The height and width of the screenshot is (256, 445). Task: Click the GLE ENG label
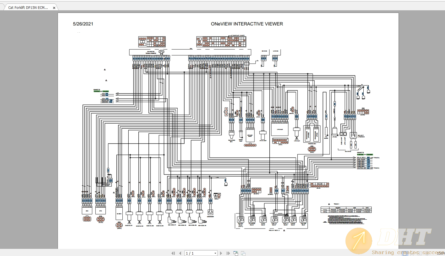(x=348, y=152)
